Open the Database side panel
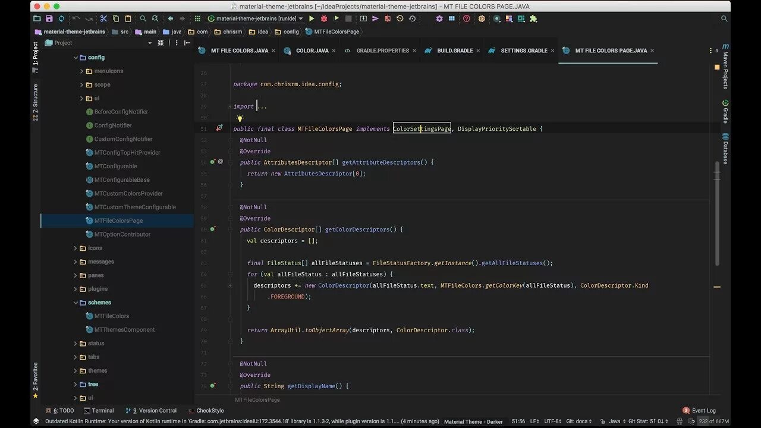 [x=725, y=149]
